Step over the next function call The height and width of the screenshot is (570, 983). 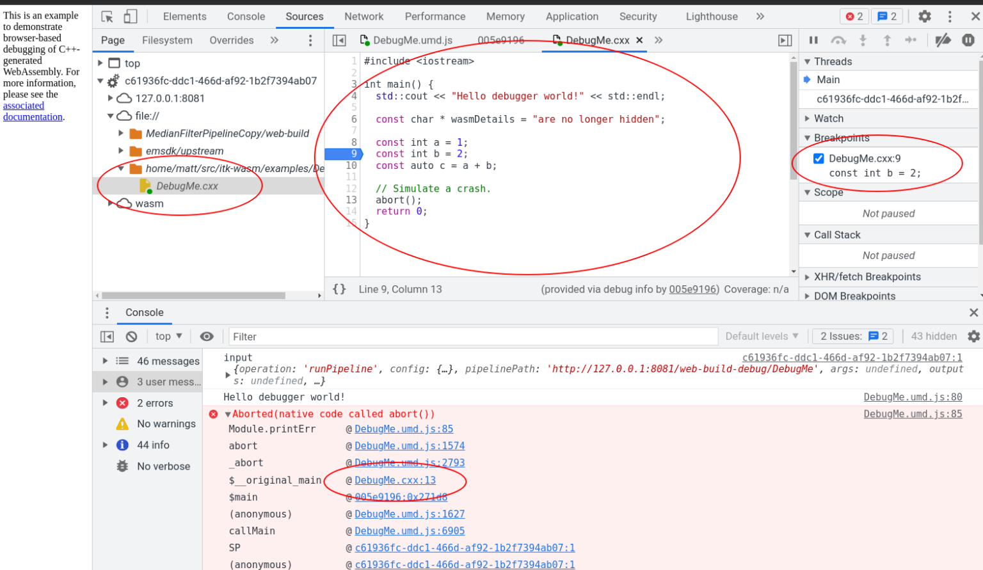tap(838, 40)
